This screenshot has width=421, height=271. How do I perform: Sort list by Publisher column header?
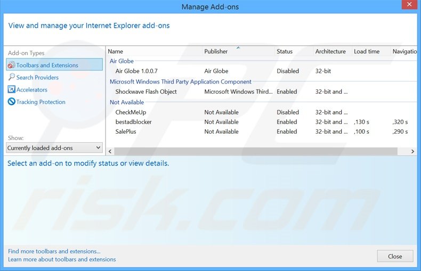(x=238, y=51)
